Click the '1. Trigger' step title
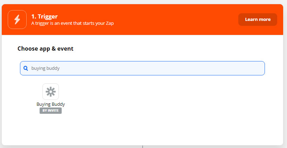 point(45,16)
